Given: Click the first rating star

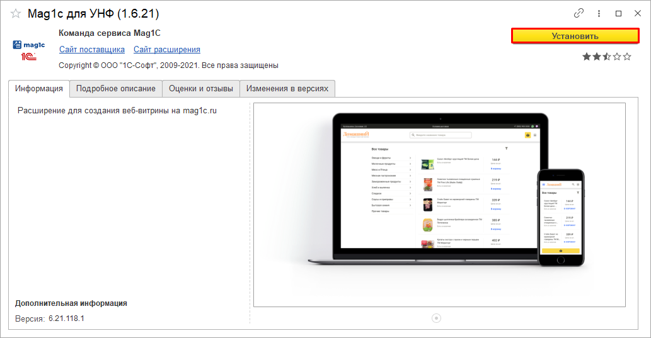Looking at the screenshot, I should pos(587,57).
